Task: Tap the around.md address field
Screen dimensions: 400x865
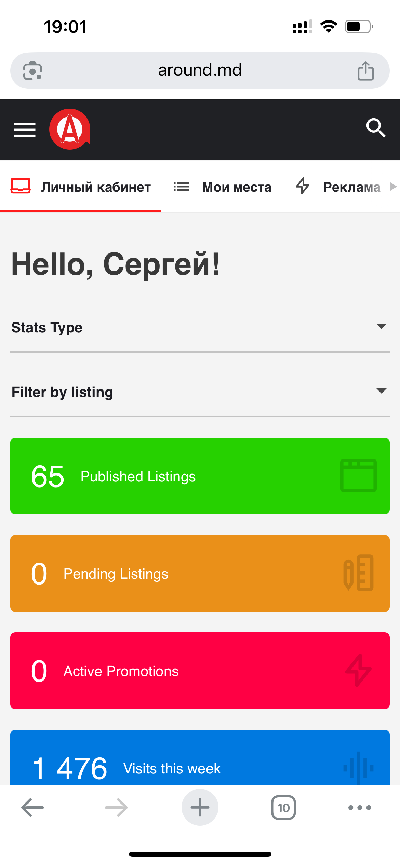Action: coord(200,70)
